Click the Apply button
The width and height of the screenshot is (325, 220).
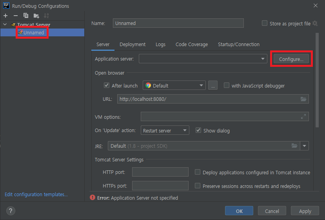tap(305, 211)
